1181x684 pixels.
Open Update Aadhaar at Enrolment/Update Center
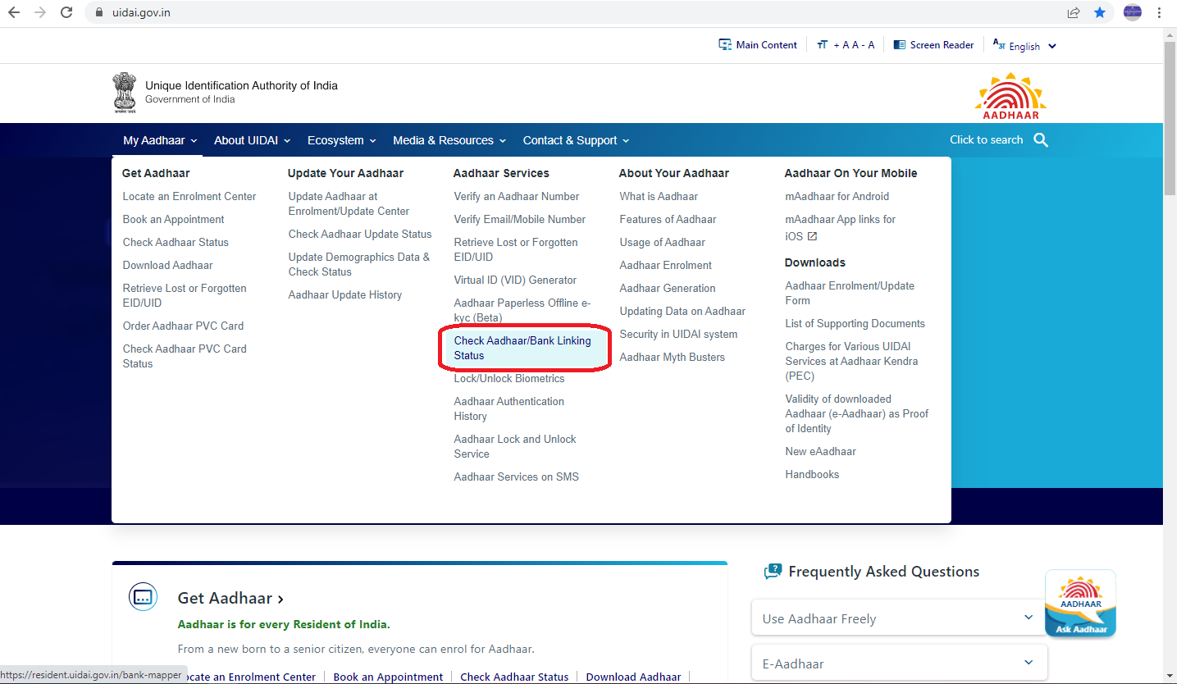349,204
